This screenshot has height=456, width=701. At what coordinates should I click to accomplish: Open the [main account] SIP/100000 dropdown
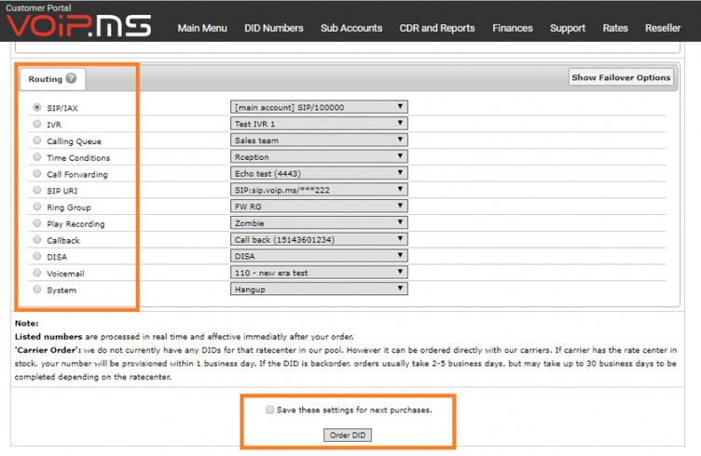tap(319, 107)
